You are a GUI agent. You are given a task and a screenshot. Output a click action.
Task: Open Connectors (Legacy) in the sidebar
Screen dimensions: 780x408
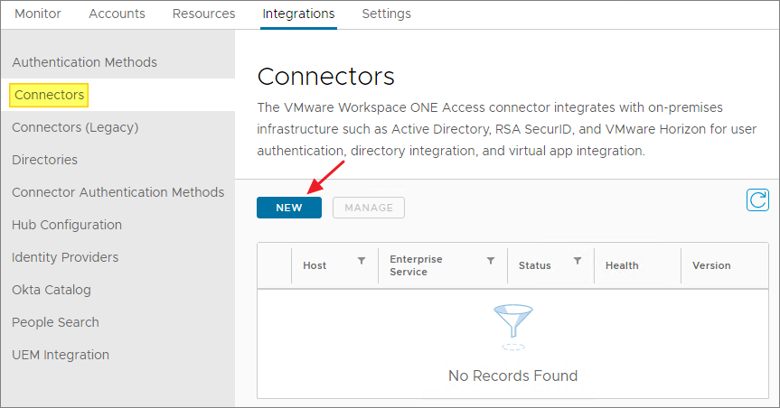pyautogui.click(x=75, y=127)
